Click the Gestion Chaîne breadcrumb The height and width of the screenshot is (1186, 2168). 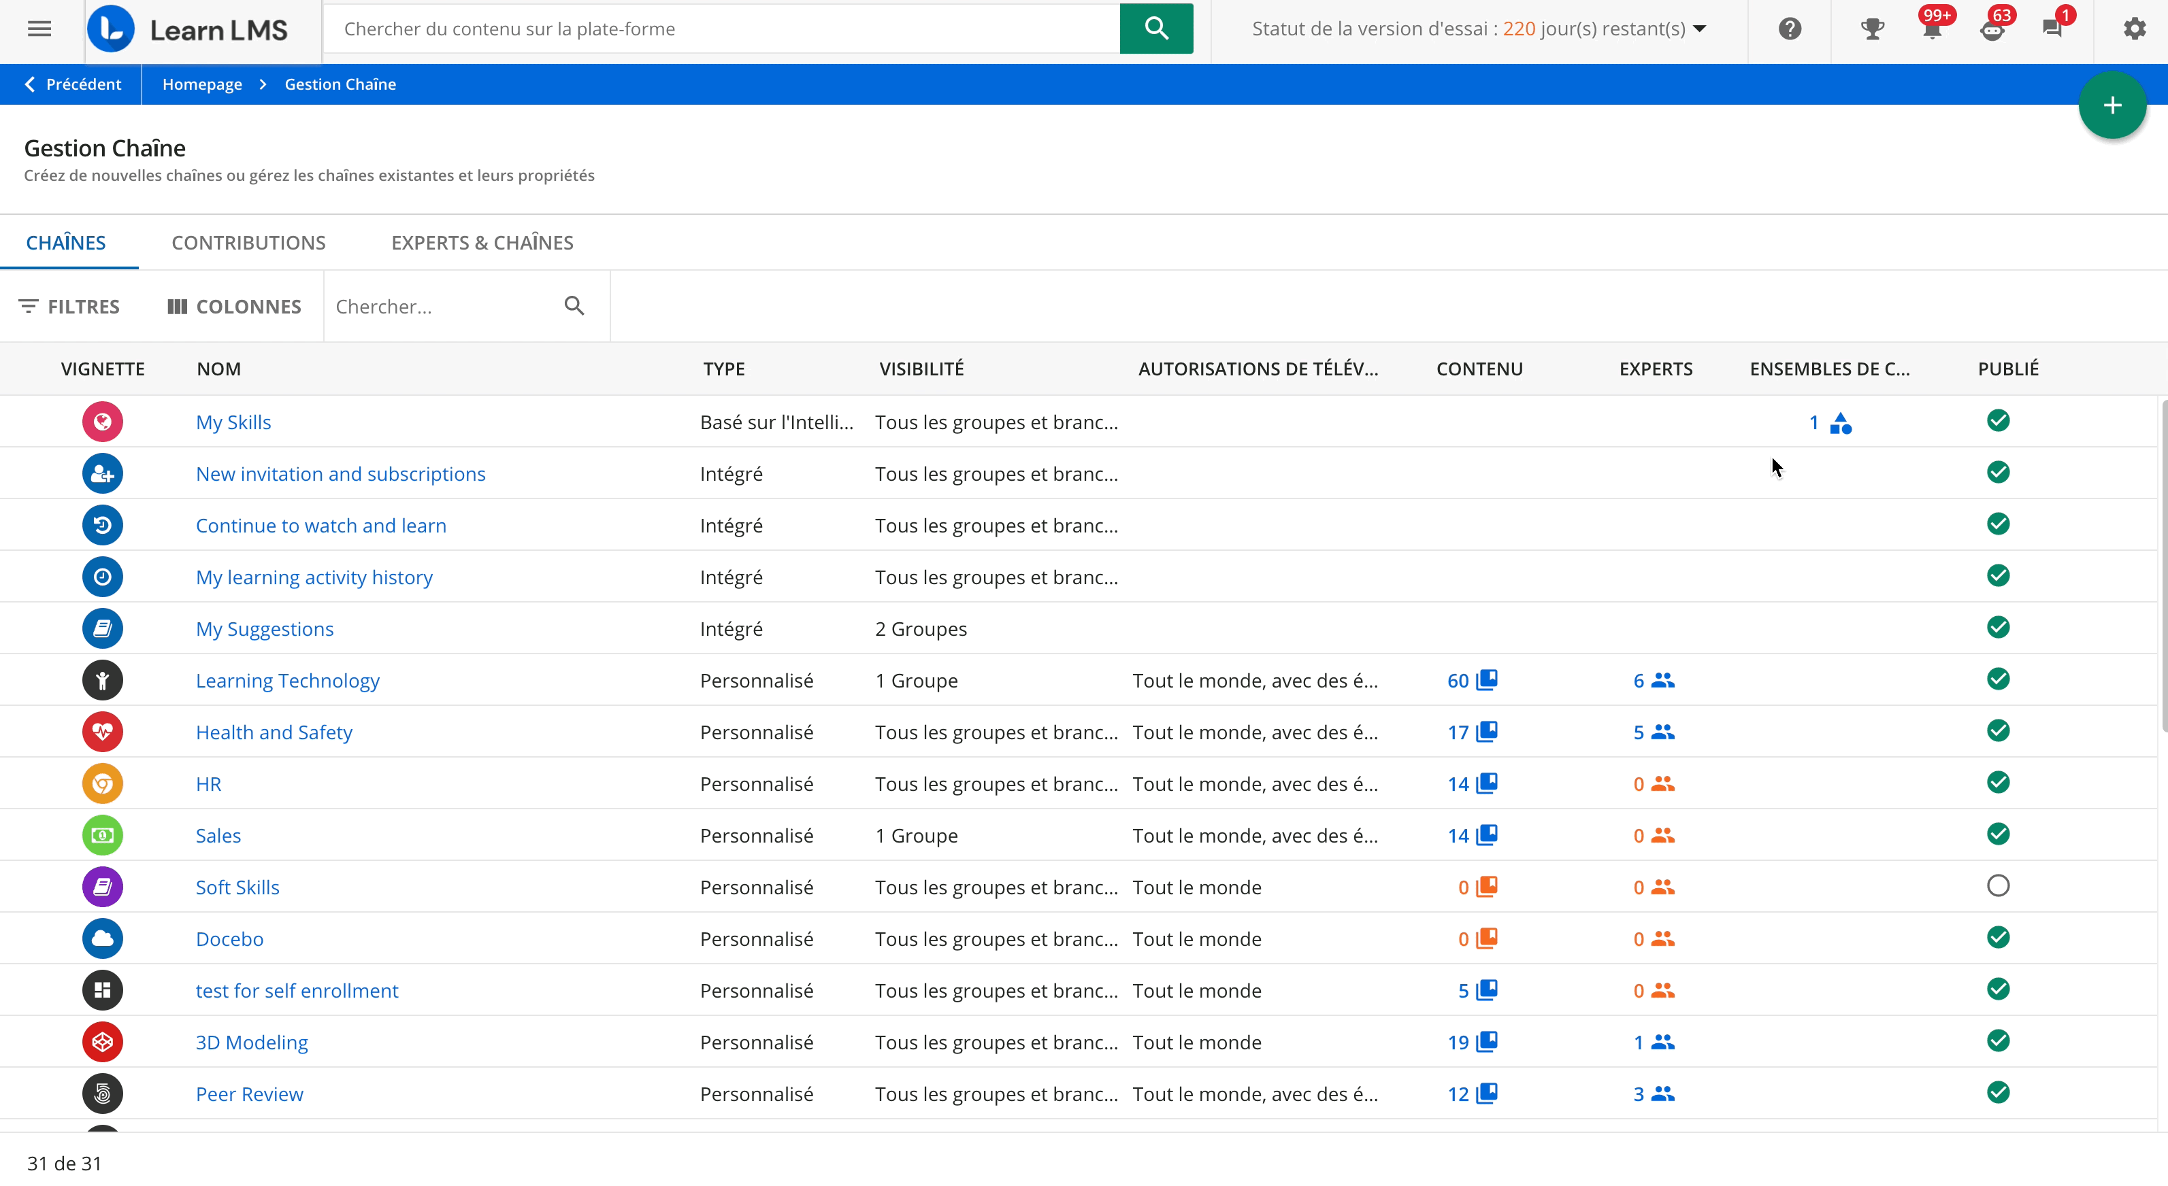point(340,84)
